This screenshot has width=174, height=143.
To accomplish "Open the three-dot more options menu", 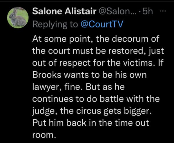I will pos(163,11).
